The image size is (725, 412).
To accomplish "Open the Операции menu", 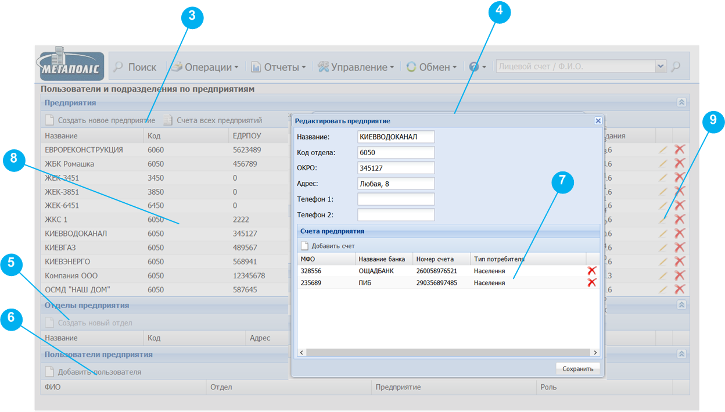I will tap(204, 67).
